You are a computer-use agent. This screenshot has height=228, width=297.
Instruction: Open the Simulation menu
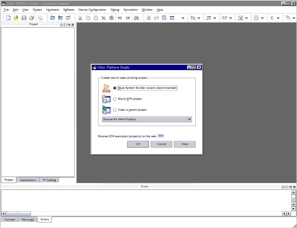click(130, 10)
